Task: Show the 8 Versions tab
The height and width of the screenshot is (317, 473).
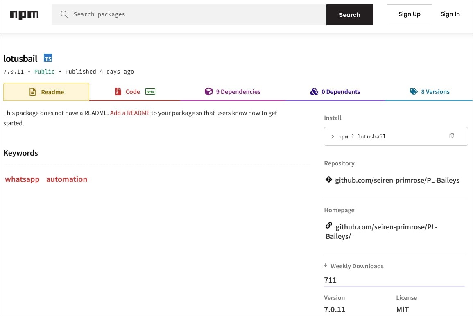Action: pyautogui.click(x=430, y=92)
